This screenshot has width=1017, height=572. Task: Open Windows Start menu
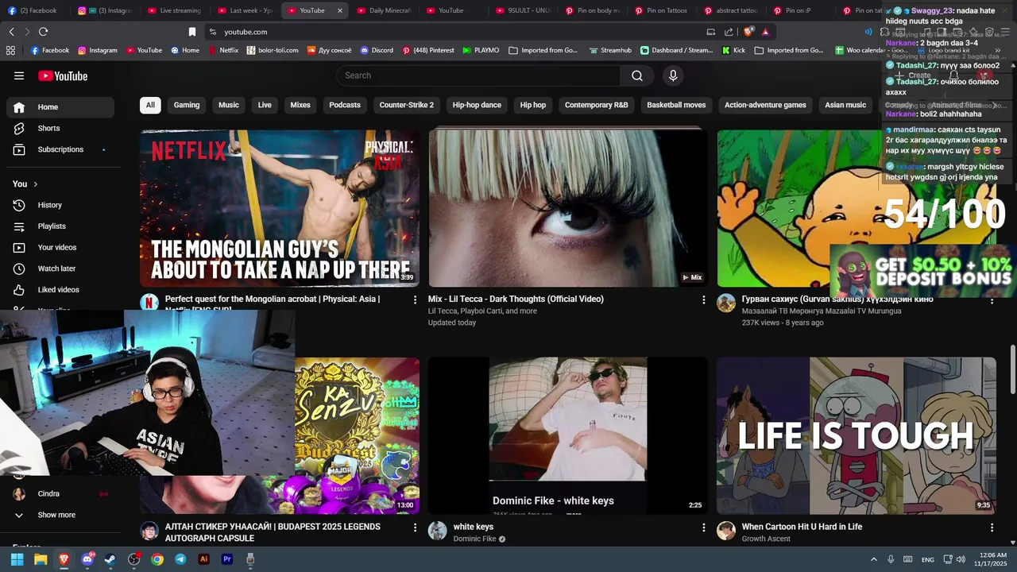17,559
